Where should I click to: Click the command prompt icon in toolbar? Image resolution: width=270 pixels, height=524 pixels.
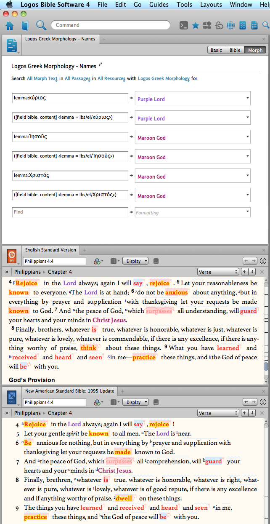[x=183, y=25]
